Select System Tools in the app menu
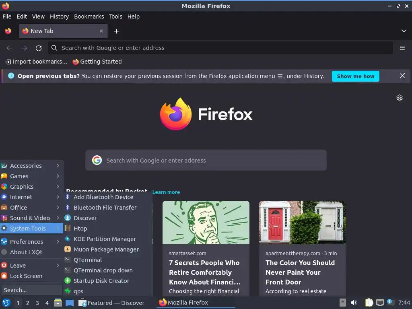Viewport: 412px width, 309px height. tap(31, 229)
